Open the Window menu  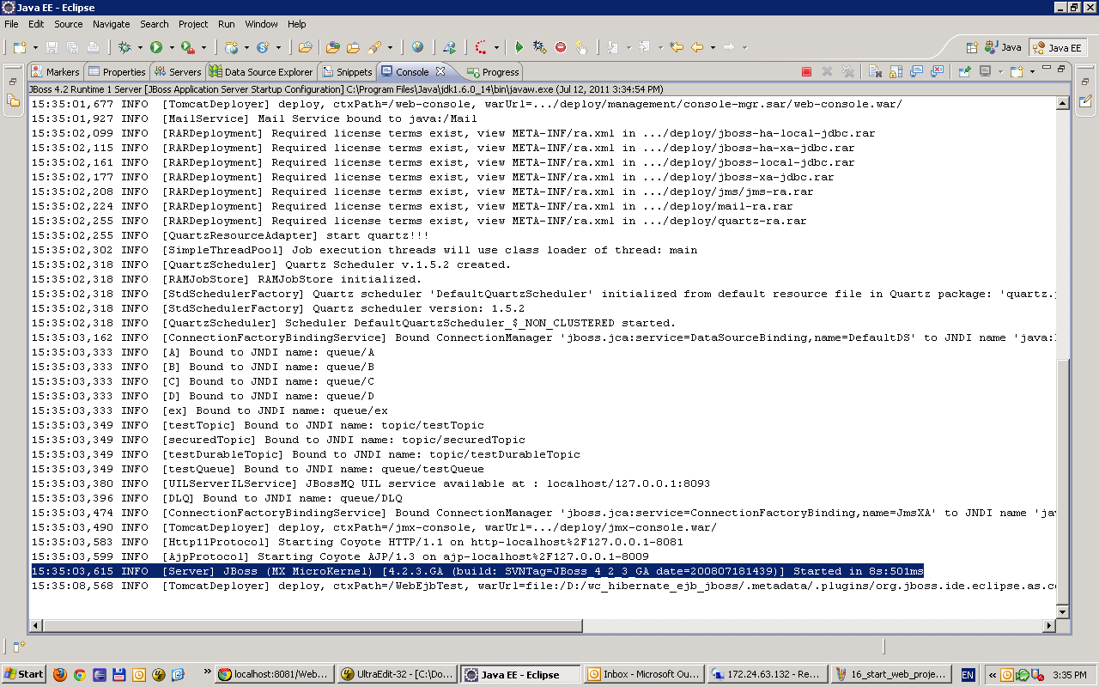pos(261,24)
